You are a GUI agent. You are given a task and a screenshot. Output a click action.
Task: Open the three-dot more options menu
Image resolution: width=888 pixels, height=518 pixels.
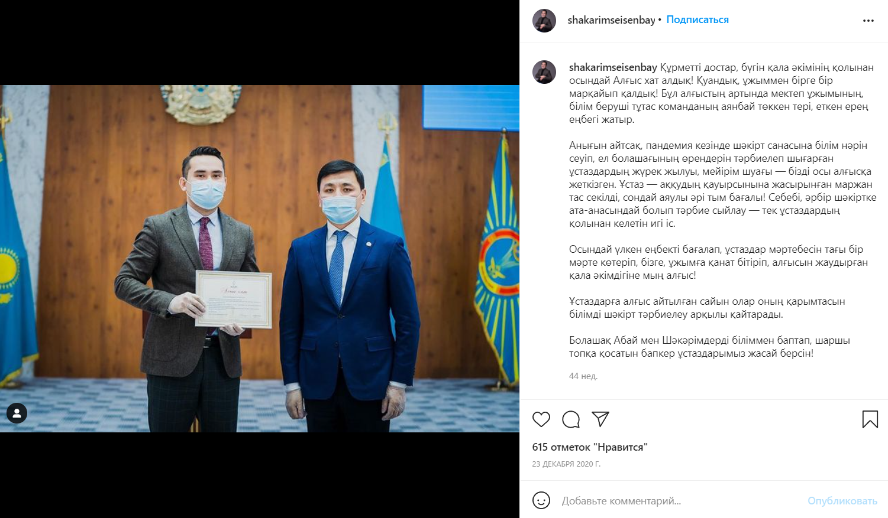coord(868,21)
